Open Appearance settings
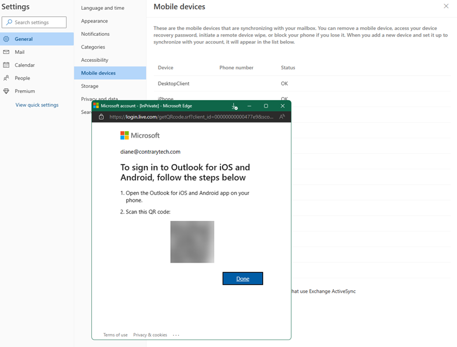The height and width of the screenshot is (347, 457). coord(94,21)
